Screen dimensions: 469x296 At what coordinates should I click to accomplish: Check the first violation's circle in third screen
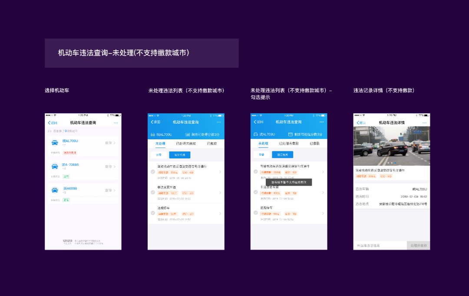tap(256, 171)
